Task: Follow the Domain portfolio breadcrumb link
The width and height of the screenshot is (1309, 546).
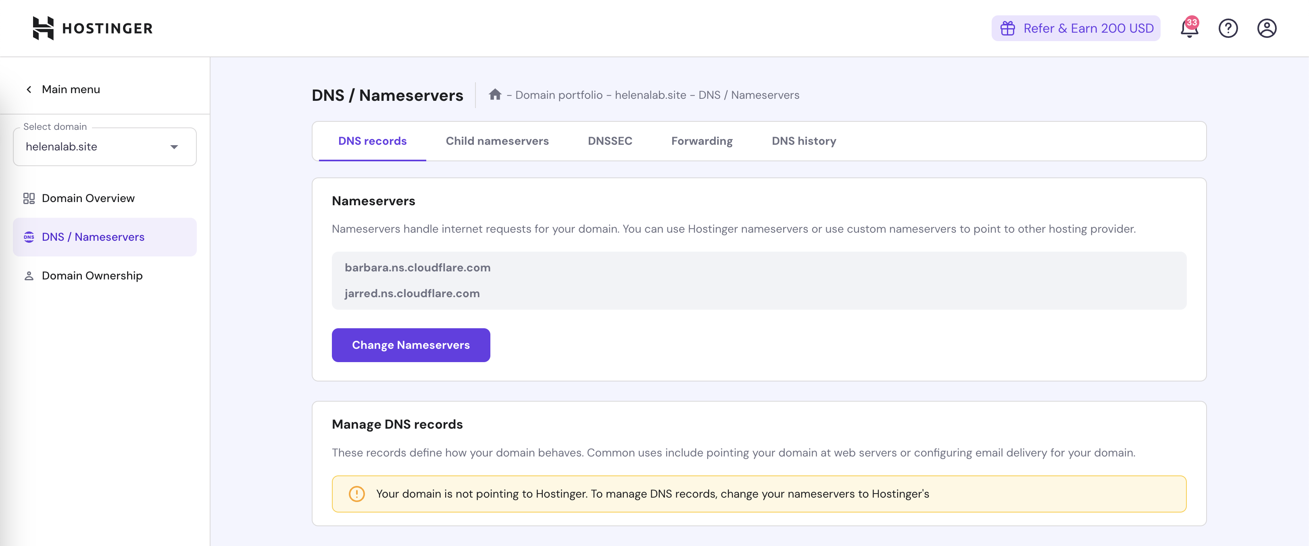Action: point(559,95)
